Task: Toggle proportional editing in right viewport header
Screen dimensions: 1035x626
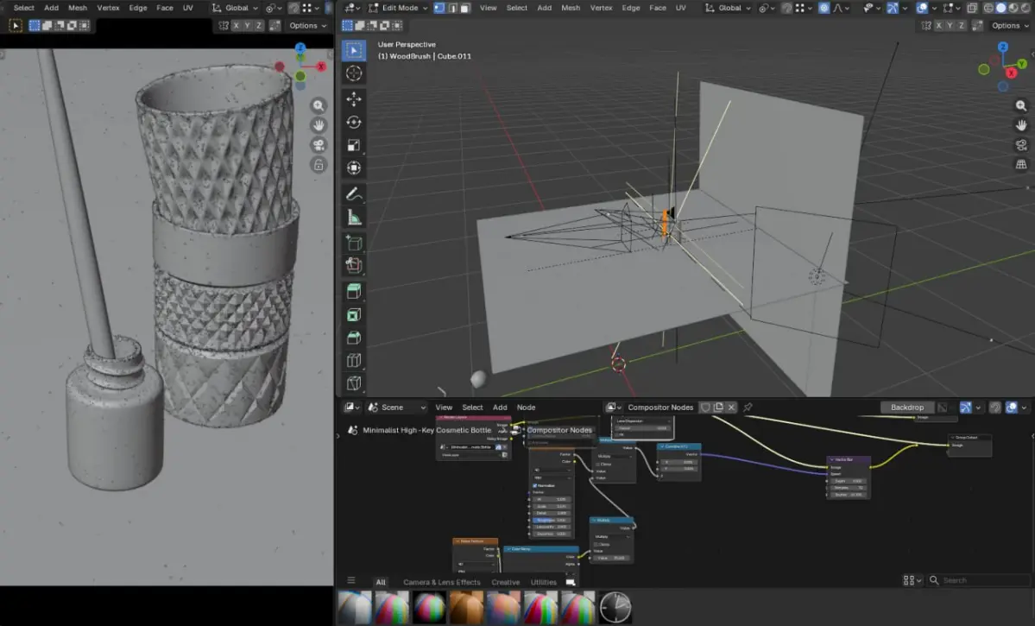Action: (824, 8)
